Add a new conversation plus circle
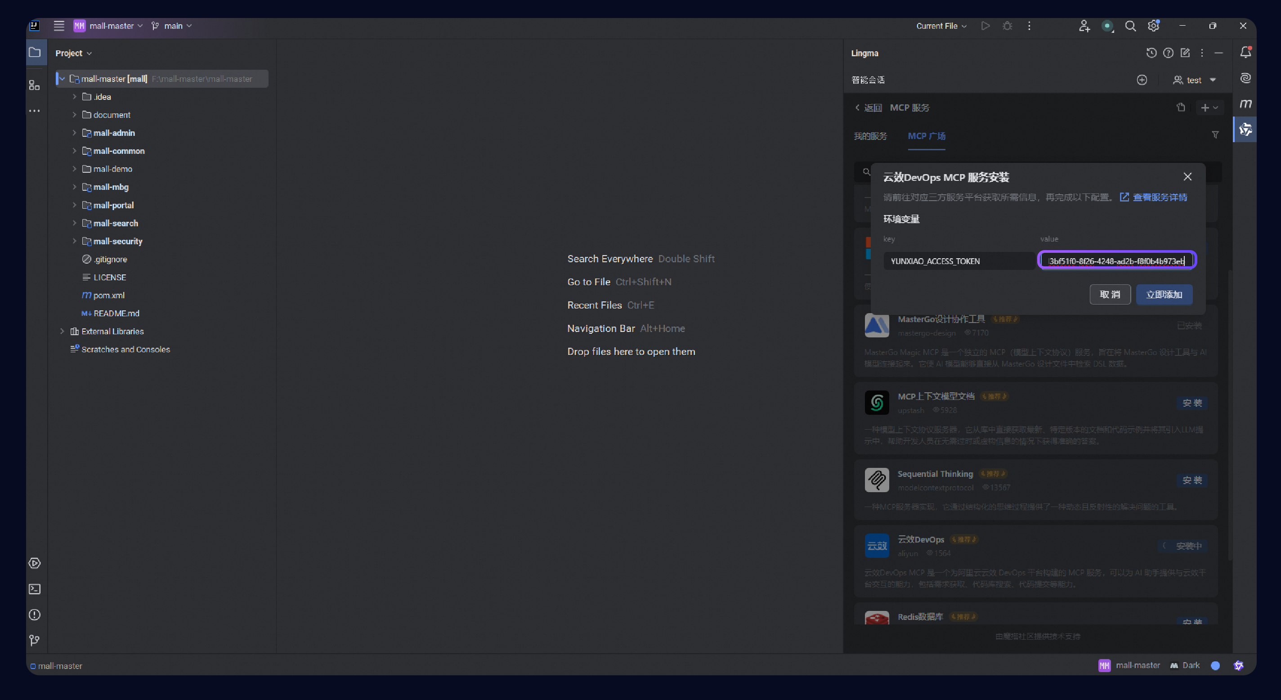This screenshot has height=700, width=1281. point(1142,80)
